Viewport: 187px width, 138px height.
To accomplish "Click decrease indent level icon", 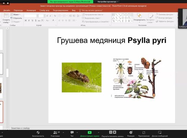I will 70,16.
